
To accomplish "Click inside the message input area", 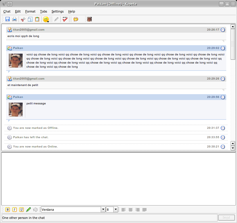I will (118, 179).
